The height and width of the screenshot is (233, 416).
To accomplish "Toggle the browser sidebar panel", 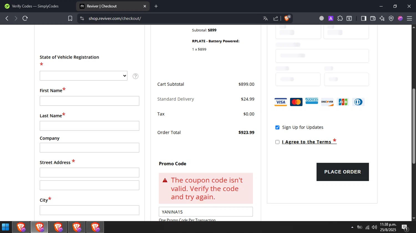I will pyautogui.click(x=364, y=18).
